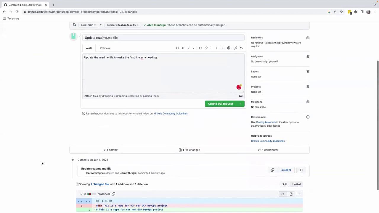379x213 pixels.
Task: Reference an issue or pull request icon
Action: (x=235, y=48)
